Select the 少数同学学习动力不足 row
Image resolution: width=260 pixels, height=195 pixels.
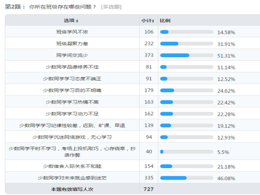(x=133, y=114)
